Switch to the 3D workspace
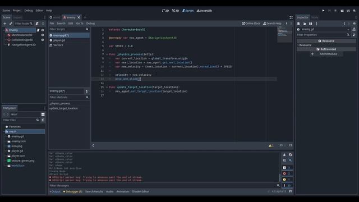 [176, 11]
